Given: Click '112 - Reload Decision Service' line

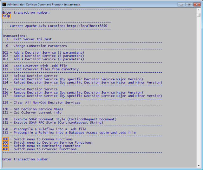Looking at the screenshot, I should [30, 76].
